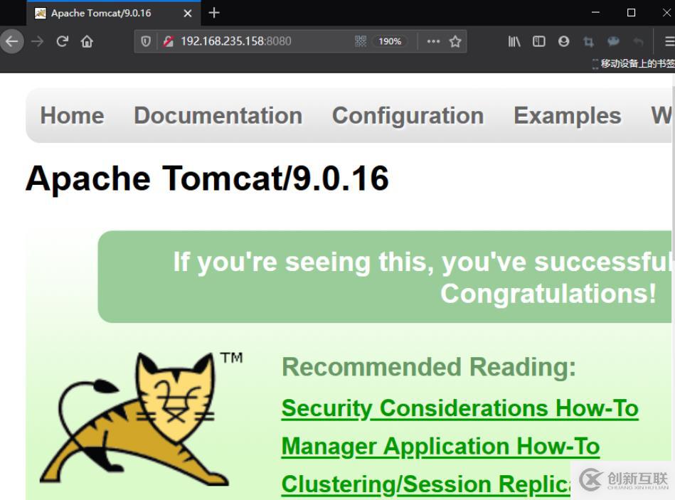Click the Apache Tomcat/9.0.16 heading

[x=207, y=178]
